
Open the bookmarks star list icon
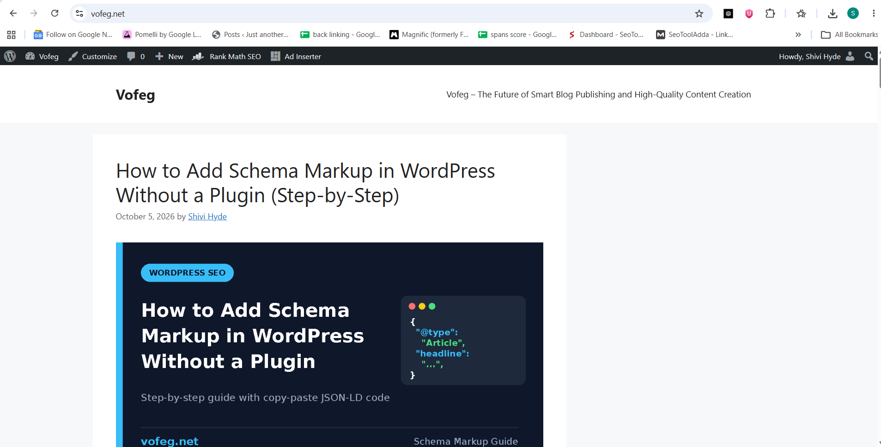tap(801, 13)
